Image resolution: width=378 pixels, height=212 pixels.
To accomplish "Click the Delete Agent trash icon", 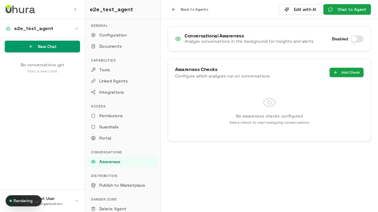I will click(93, 209).
